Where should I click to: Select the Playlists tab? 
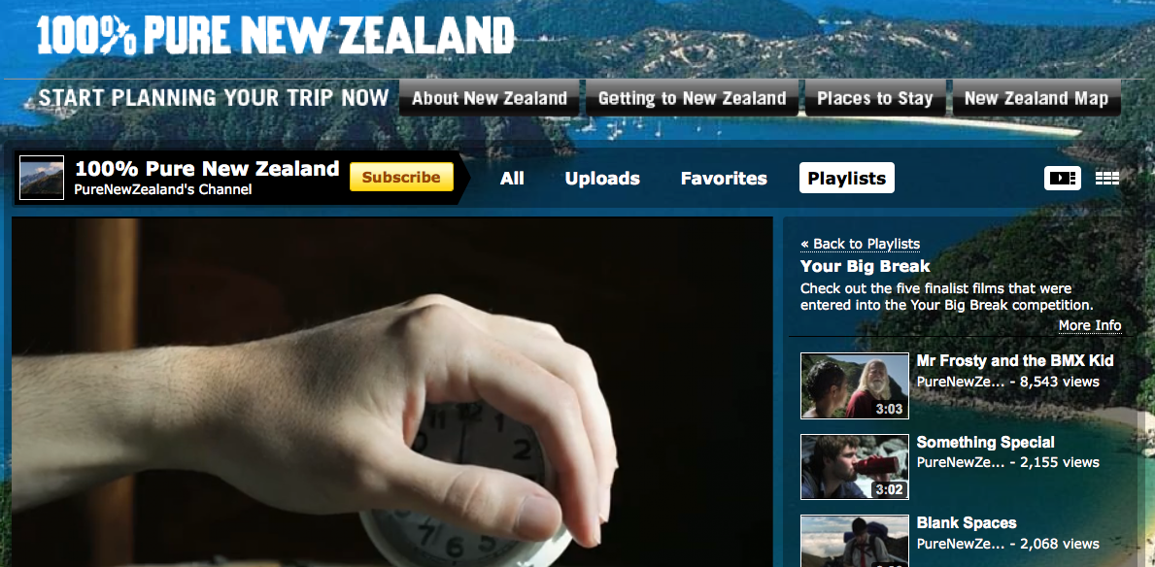pos(847,179)
